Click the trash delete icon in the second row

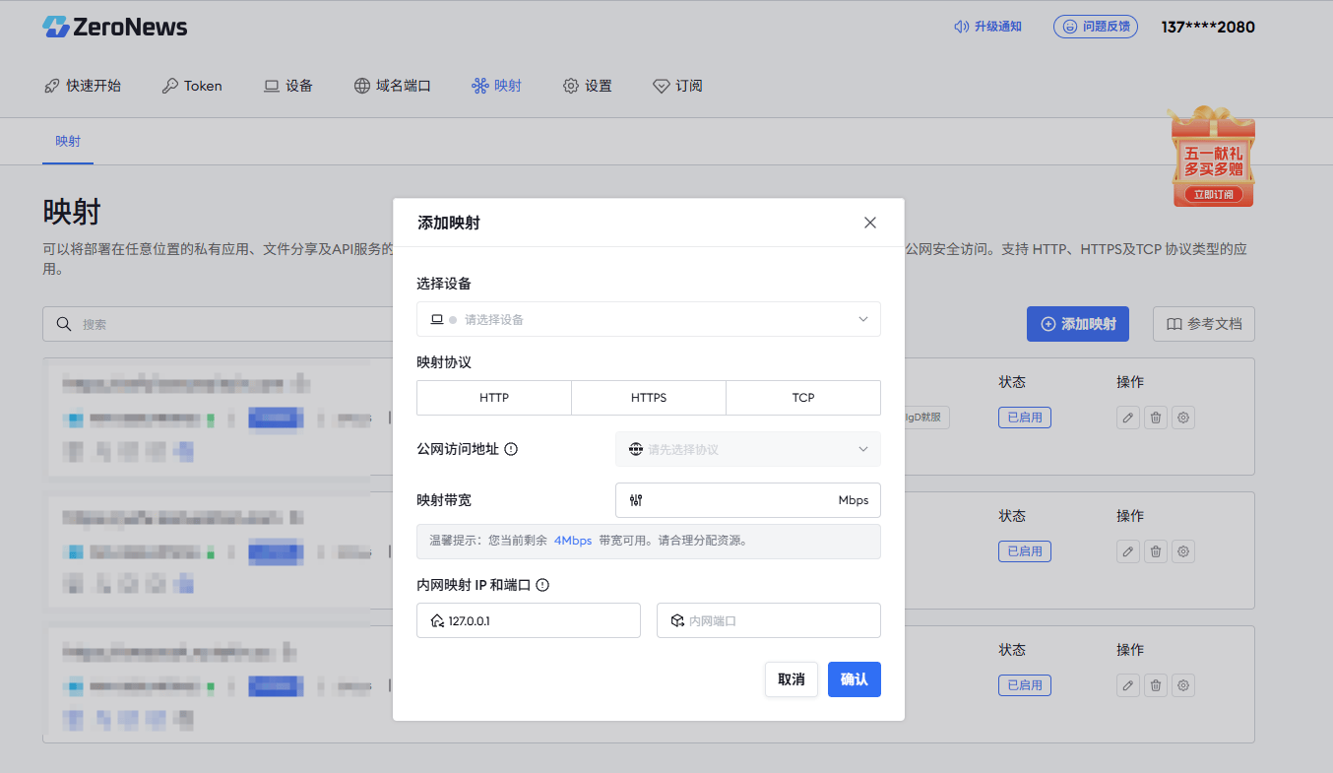(x=1156, y=551)
